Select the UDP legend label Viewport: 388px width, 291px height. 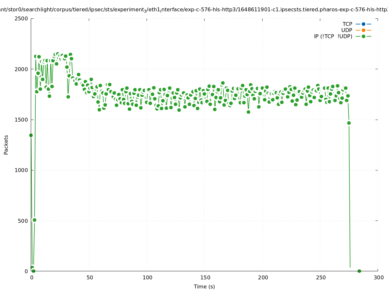(x=347, y=30)
